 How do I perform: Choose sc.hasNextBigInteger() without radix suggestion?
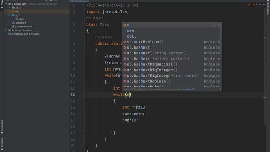point(172,70)
